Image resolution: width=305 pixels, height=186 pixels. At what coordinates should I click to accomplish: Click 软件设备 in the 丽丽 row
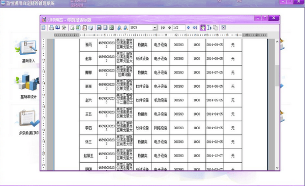[142, 87]
